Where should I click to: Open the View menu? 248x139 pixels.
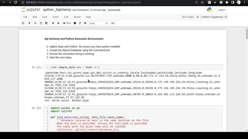[45, 17]
